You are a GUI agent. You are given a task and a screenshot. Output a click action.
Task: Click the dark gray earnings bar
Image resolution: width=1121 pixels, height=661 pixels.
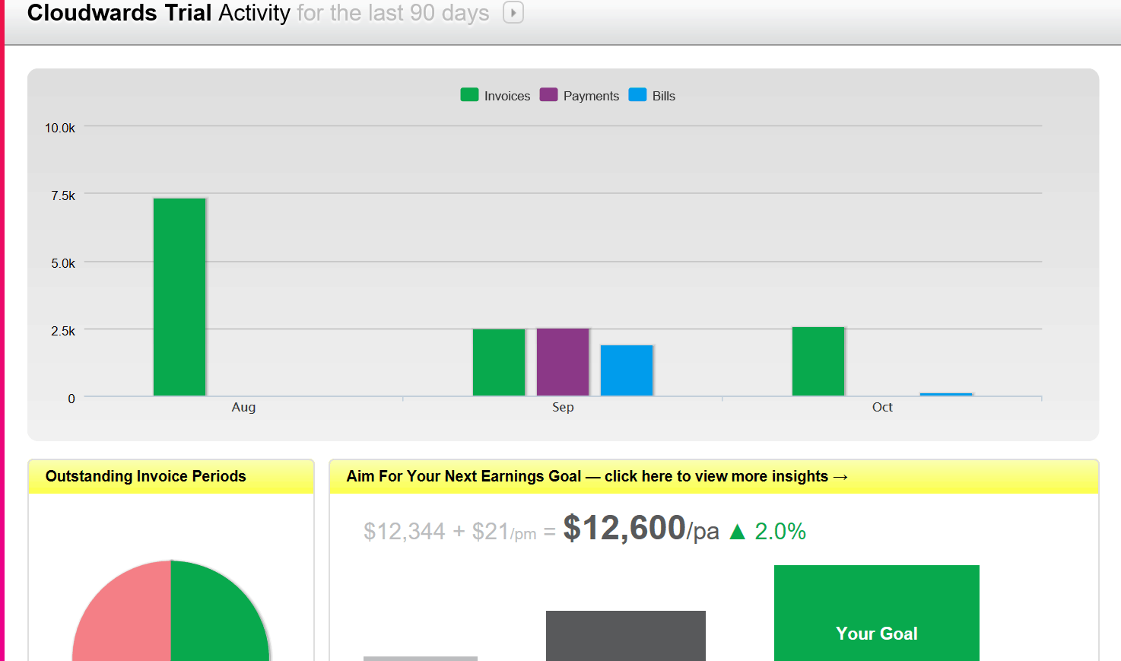626,636
